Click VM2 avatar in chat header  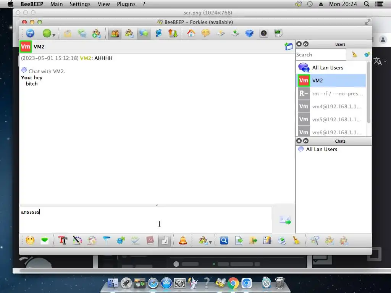[x=26, y=47]
